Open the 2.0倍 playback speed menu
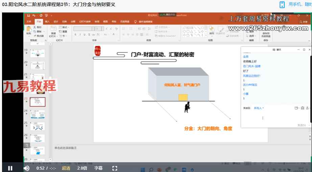Image resolution: width=312 pixels, height=172 pixels. click(82, 168)
